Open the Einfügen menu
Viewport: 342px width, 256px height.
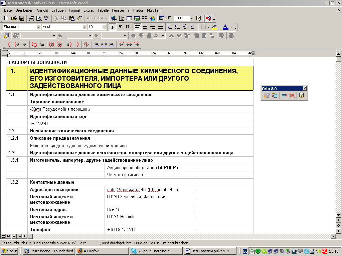[x=58, y=10]
